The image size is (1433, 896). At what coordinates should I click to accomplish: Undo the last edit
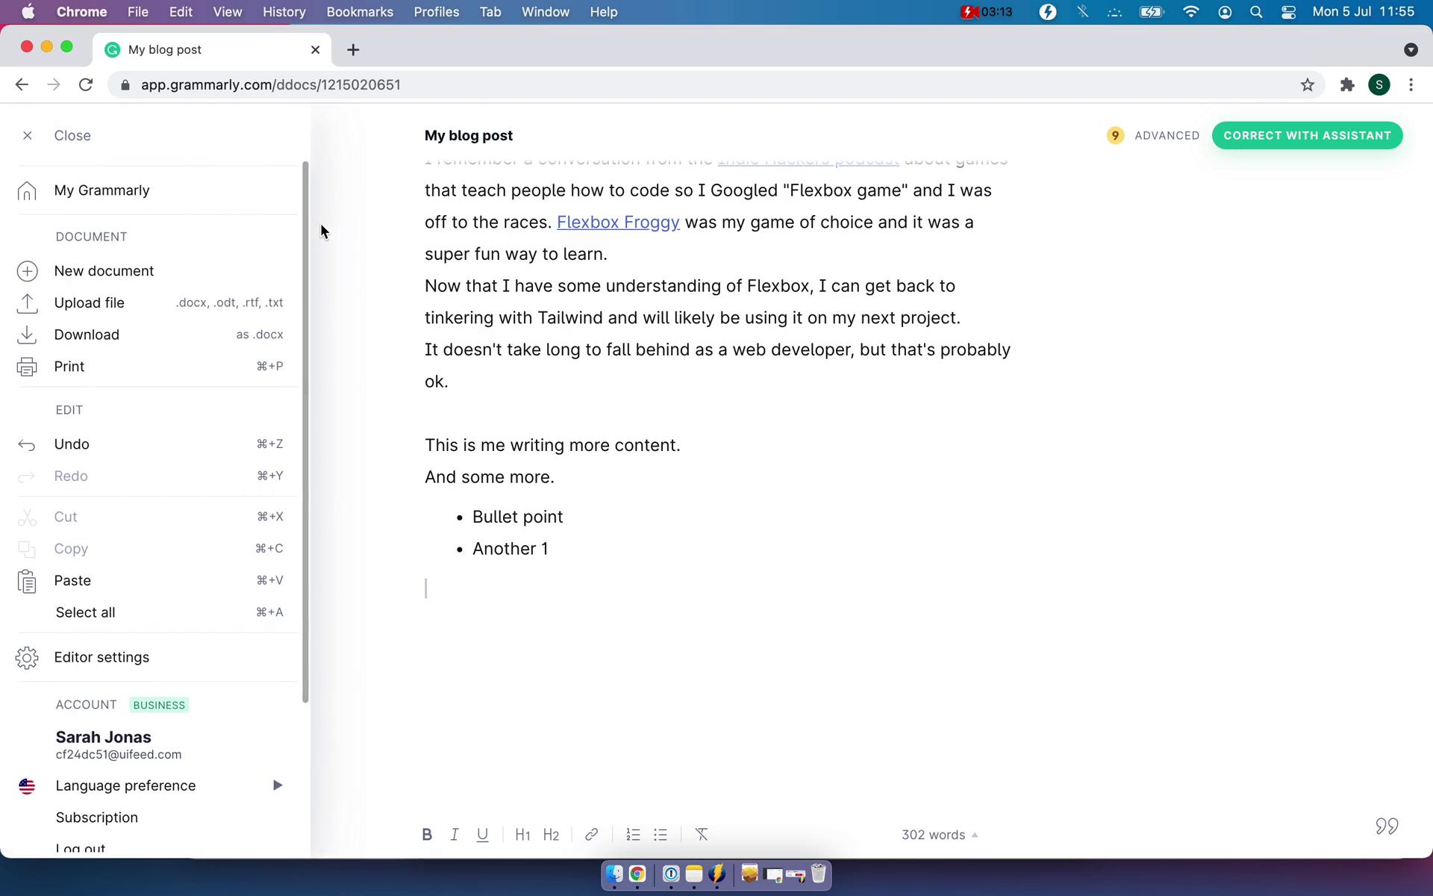(x=72, y=444)
